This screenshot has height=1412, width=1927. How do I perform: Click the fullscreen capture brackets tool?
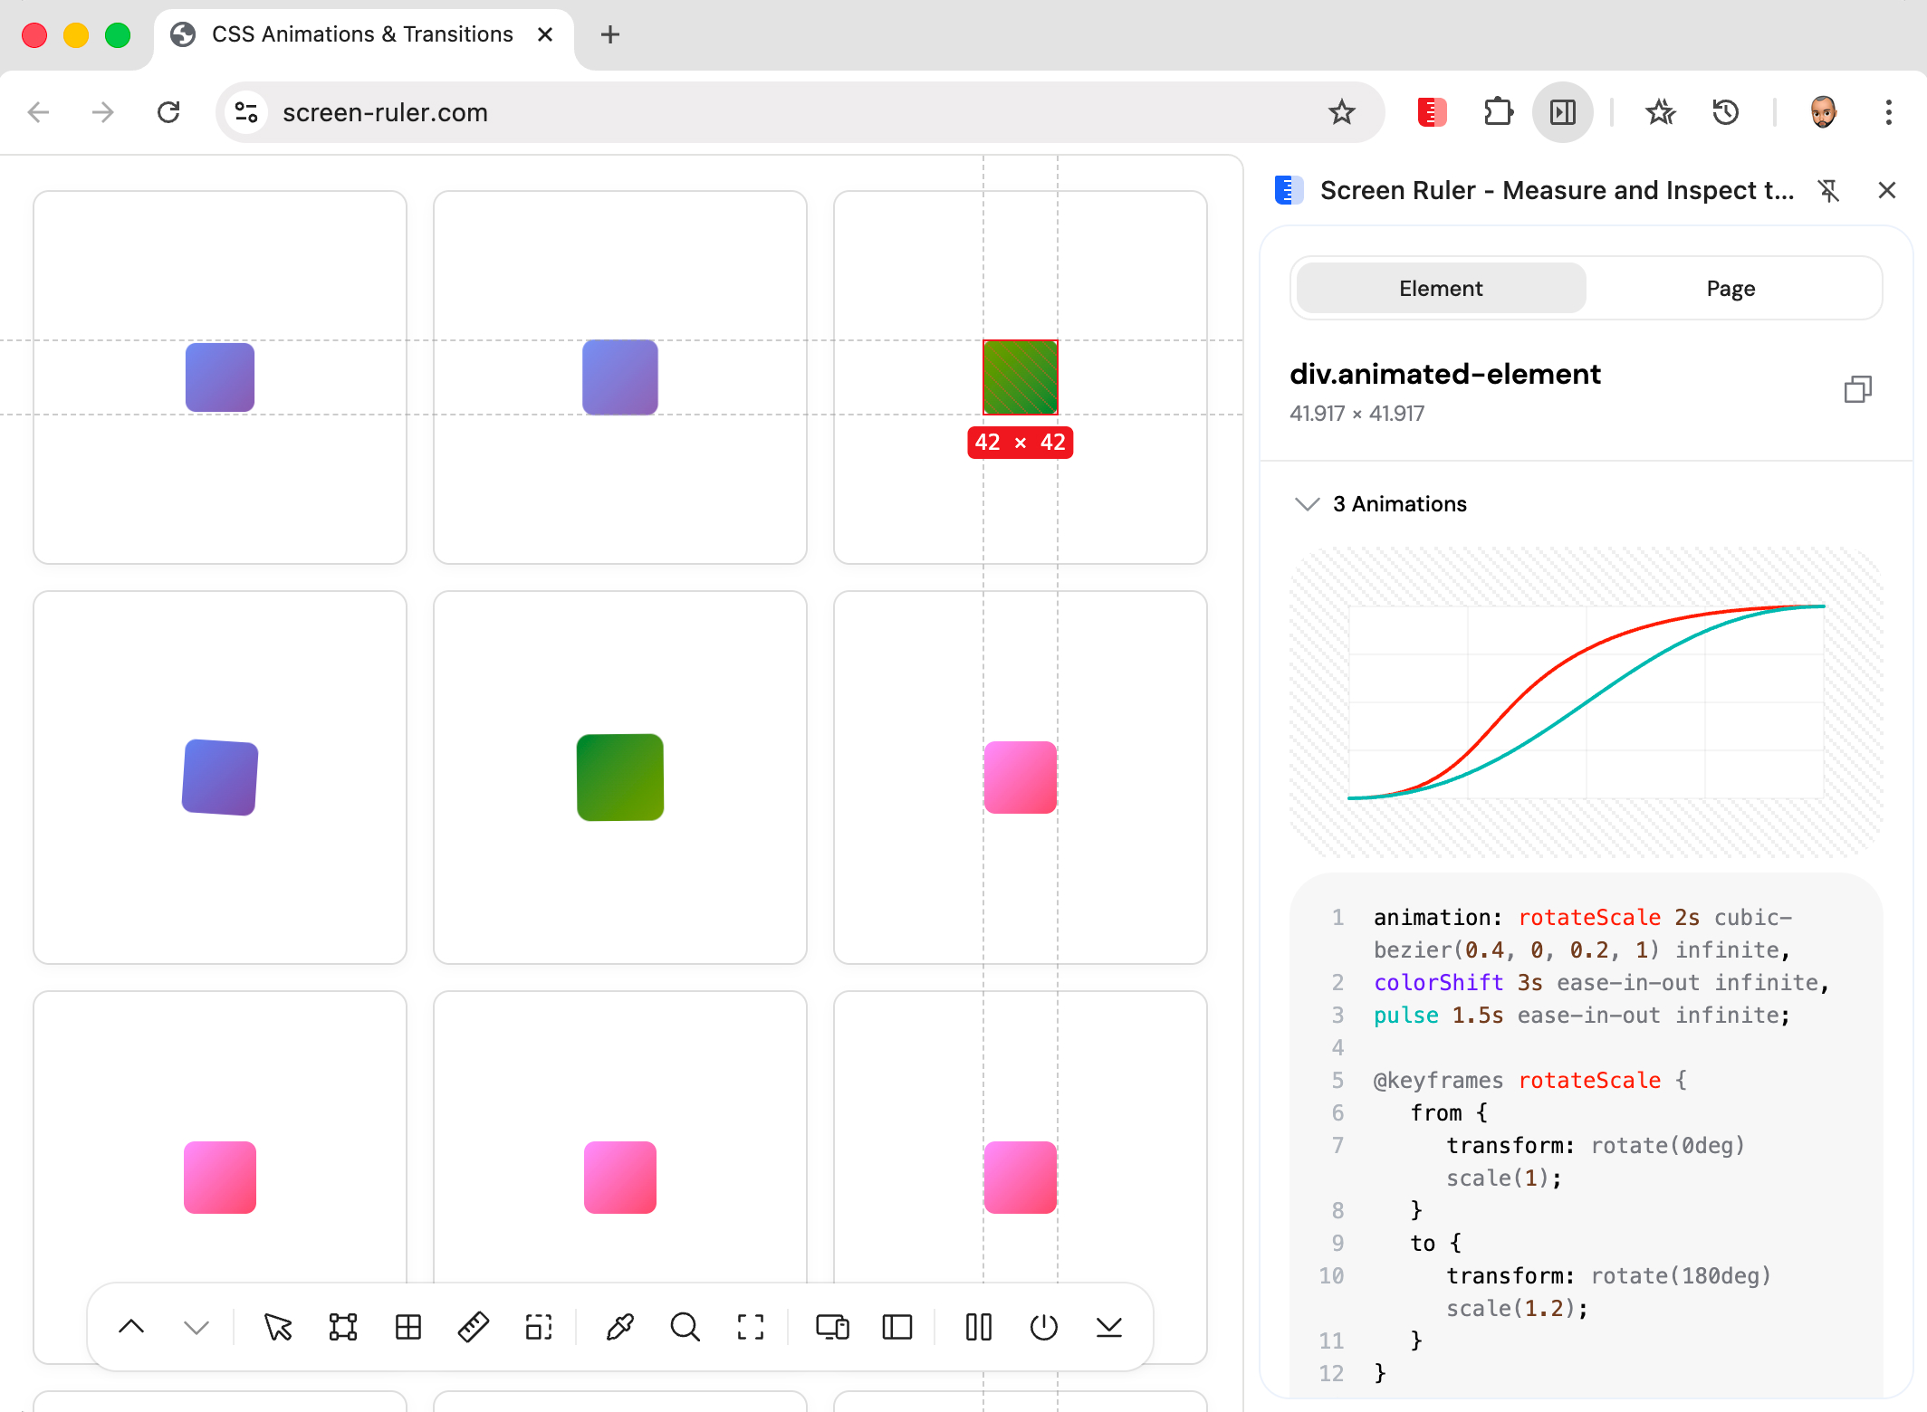[x=751, y=1327]
